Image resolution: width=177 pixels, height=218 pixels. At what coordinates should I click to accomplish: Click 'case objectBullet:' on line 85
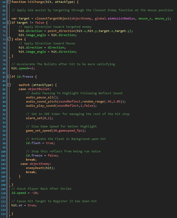coord(35,89)
